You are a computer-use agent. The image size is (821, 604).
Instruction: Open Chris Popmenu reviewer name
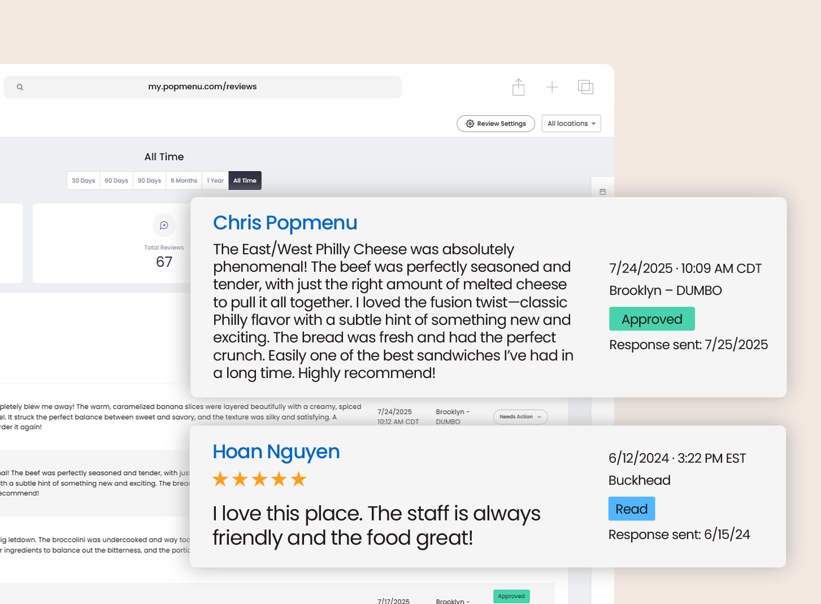tap(285, 223)
